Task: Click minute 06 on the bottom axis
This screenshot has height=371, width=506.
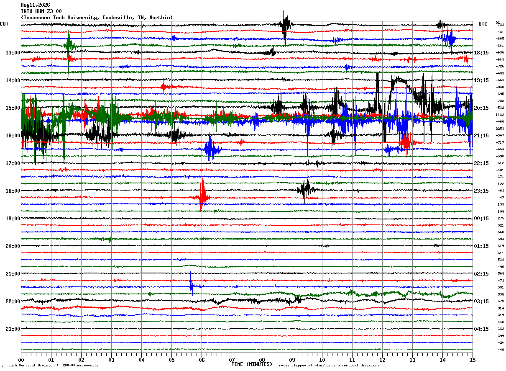Action: [202, 360]
